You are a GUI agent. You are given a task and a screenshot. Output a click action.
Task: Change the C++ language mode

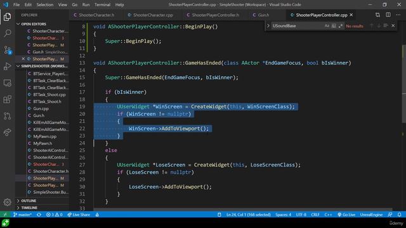tap(328, 215)
